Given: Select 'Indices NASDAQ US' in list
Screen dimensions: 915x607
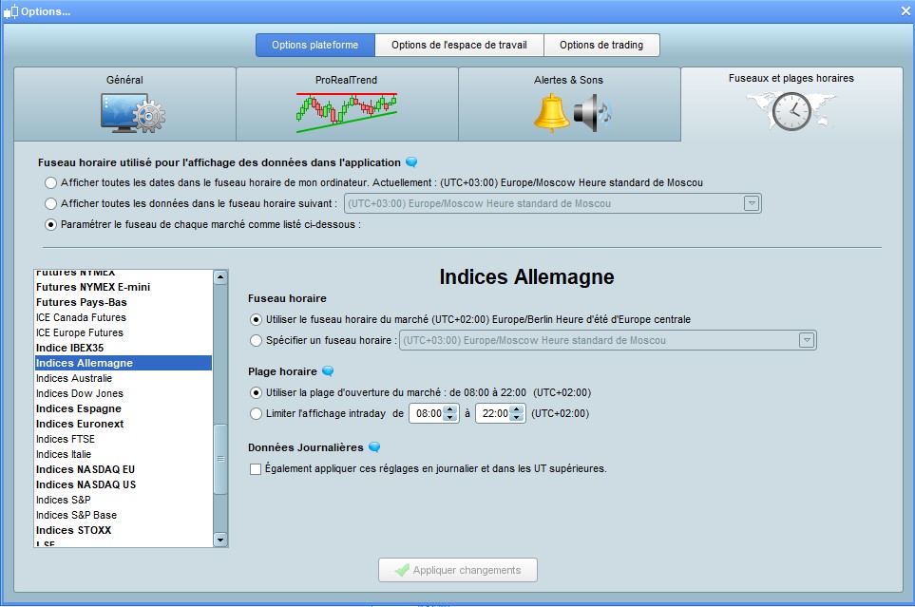Looking at the screenshot, I should coord(124,484).
